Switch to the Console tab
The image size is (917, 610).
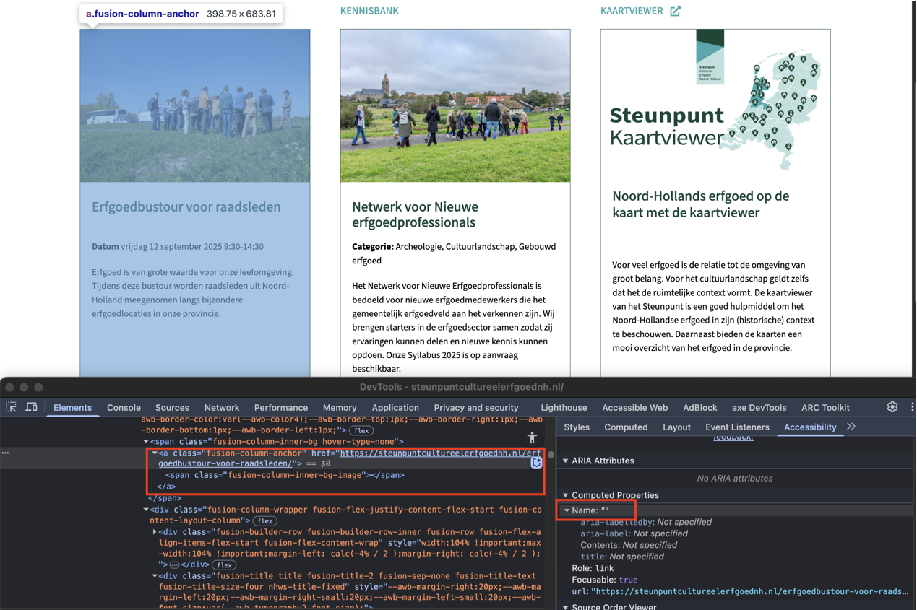pos(124,407)
